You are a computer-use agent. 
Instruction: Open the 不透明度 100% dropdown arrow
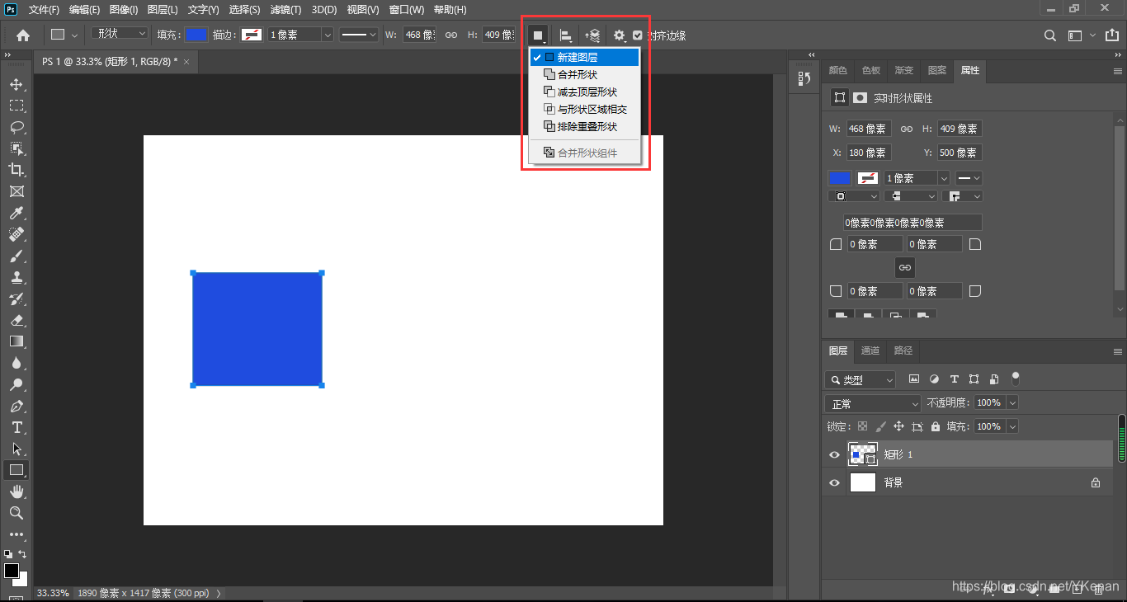[x=1012, y=402]
